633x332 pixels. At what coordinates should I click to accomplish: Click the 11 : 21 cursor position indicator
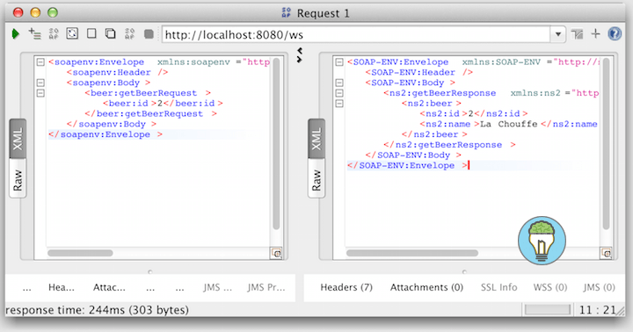pos(598,310)
